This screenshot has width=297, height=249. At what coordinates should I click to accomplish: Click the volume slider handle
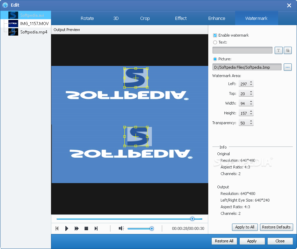click(152, 228)
